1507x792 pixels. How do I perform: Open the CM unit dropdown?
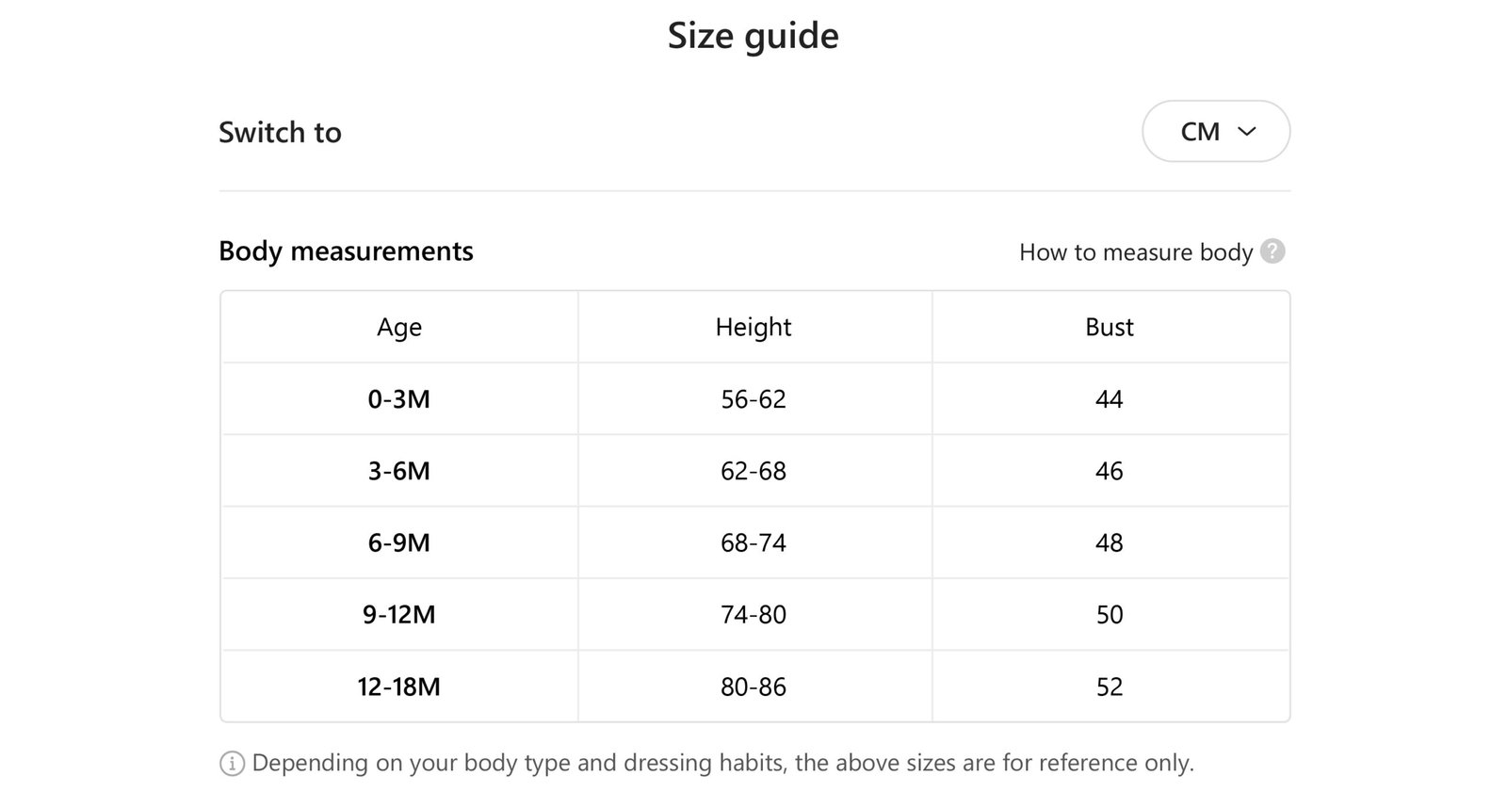point(1216,132)
